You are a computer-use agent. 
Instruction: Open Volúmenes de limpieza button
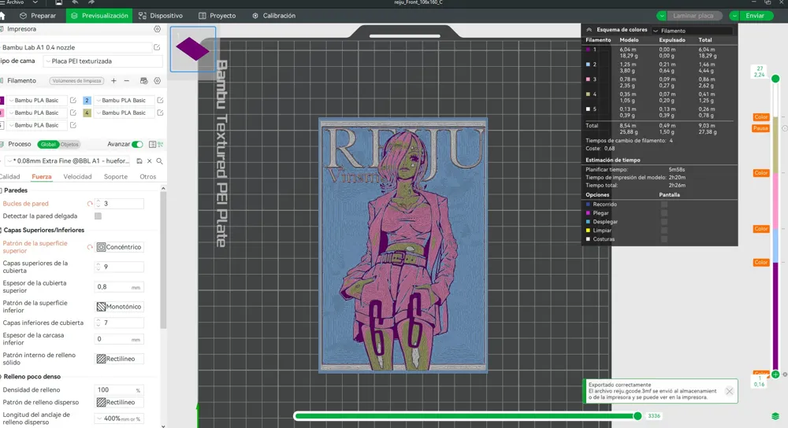[x=76, y=81]
